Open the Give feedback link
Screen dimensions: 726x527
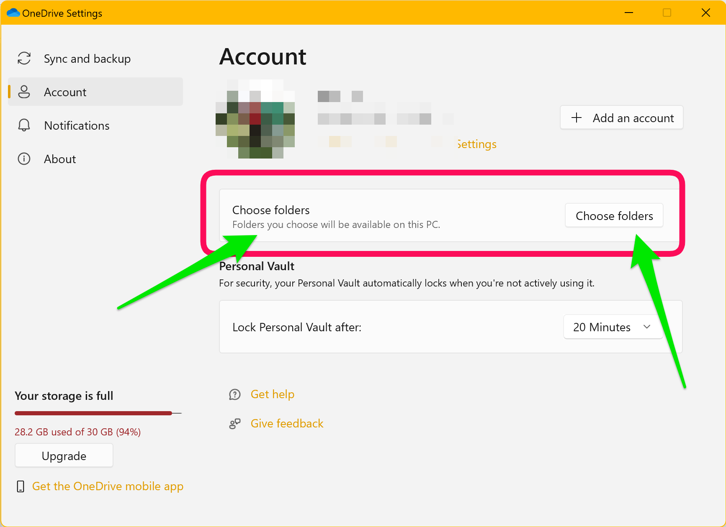pyautogui.click(x=287, y=424)
